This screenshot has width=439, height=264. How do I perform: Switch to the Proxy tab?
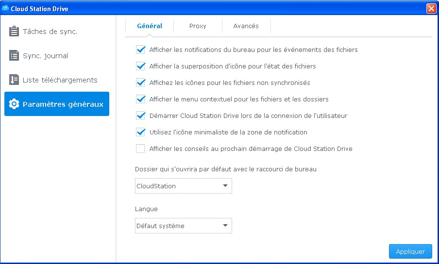click(198, 26)
